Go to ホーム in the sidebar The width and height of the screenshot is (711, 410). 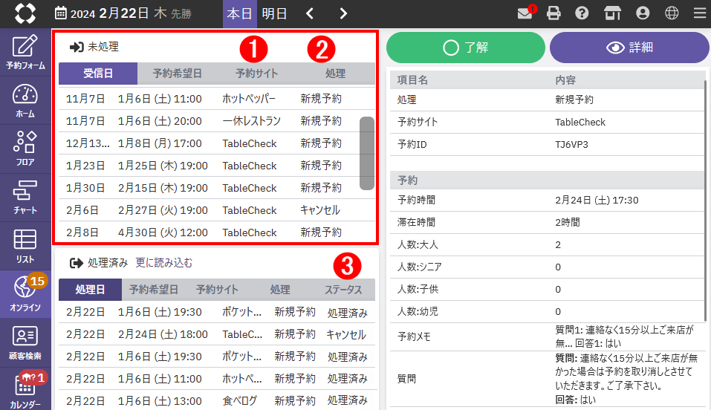pyautogui.click(x=25, y=100)
